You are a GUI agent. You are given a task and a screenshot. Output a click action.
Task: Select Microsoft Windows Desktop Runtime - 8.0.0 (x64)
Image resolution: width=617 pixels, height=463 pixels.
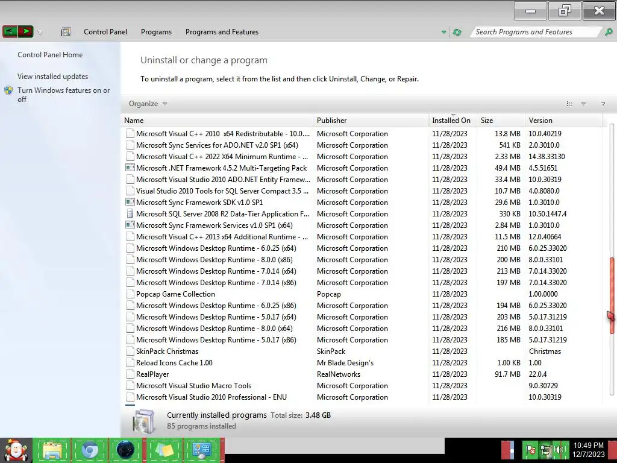point(362,328)
